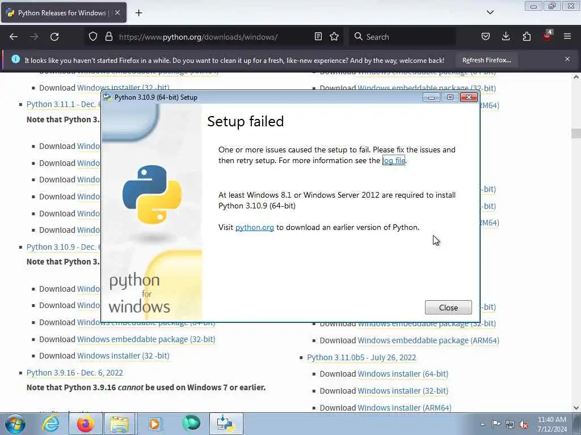Open a new browser tab
This screenshot has height=435, width=581.
pyautogui.click(x=138, y=12)
